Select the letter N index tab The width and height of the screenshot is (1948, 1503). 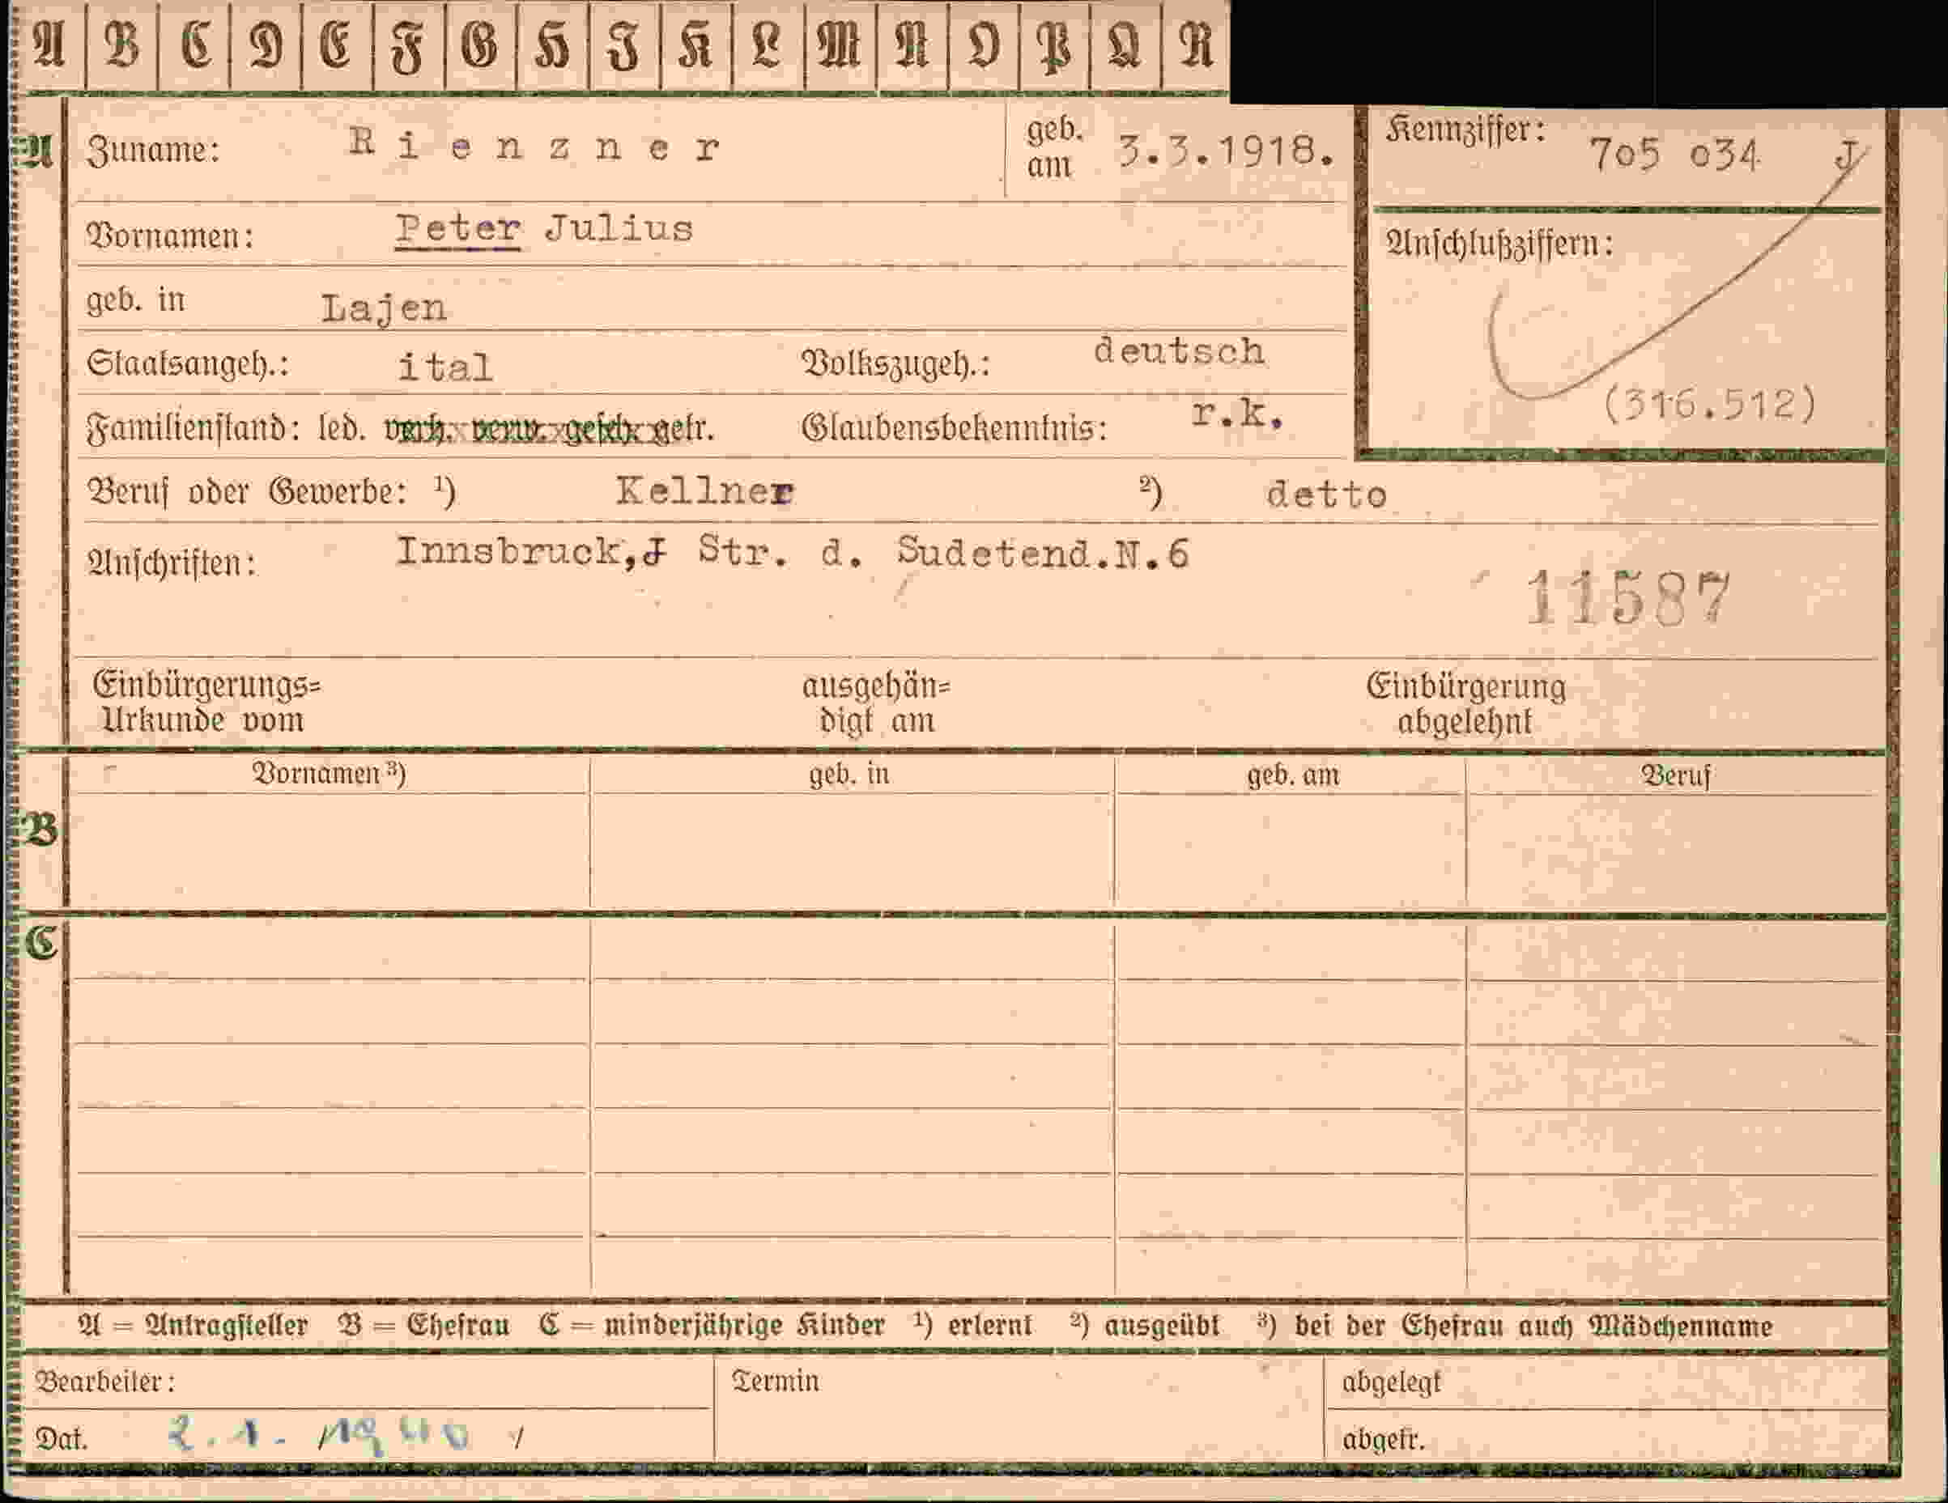[912, 45]
